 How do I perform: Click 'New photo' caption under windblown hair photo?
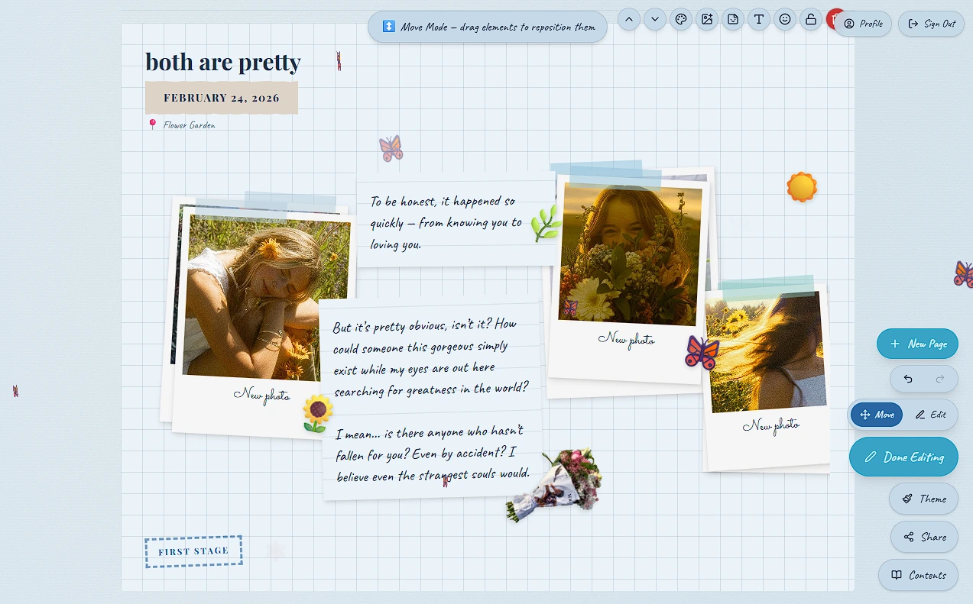[770, 425]
